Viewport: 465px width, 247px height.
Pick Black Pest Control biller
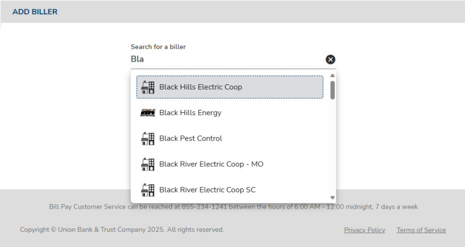[x=191, y=138]
